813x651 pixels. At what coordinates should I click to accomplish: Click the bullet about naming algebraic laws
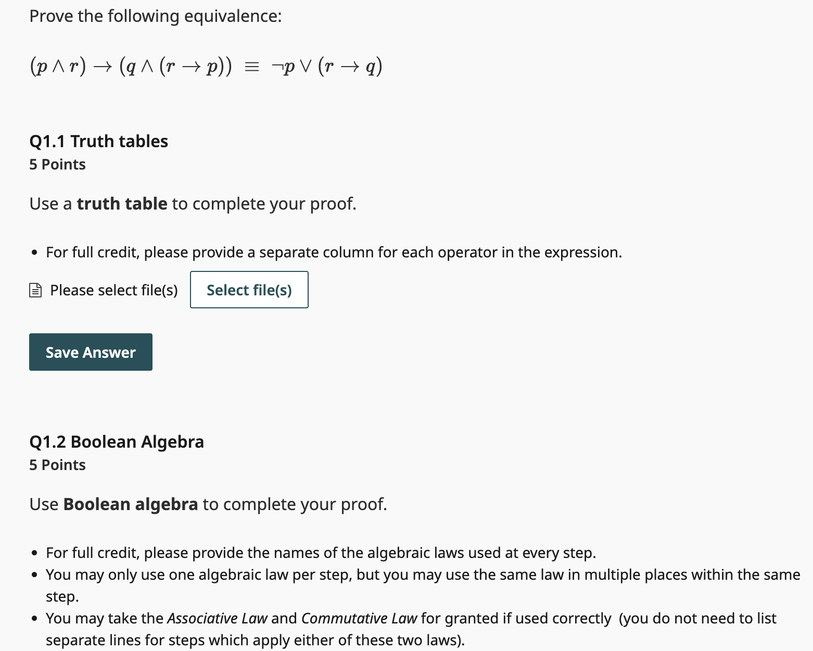click(x=321, y=552)
